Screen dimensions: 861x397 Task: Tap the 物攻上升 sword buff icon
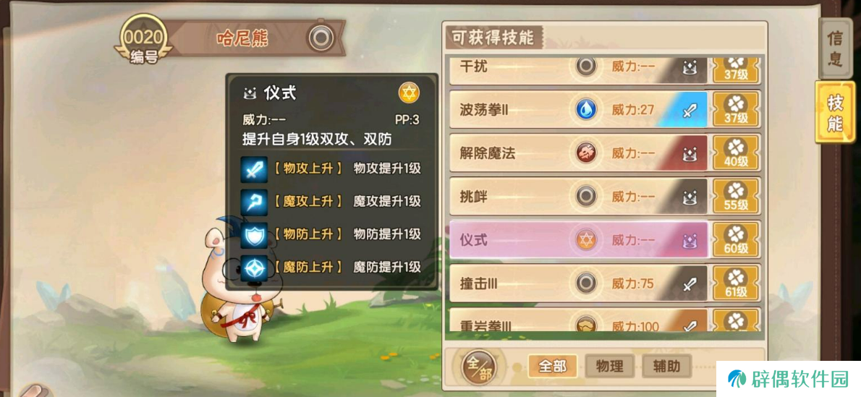click(x=254, y=169)
